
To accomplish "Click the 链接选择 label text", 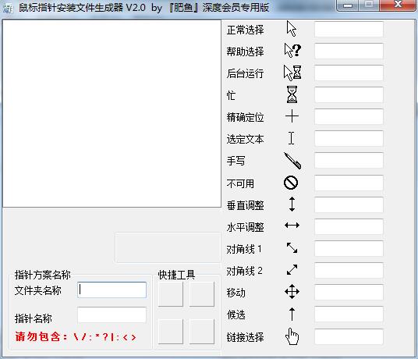I will tap(245, 337).
